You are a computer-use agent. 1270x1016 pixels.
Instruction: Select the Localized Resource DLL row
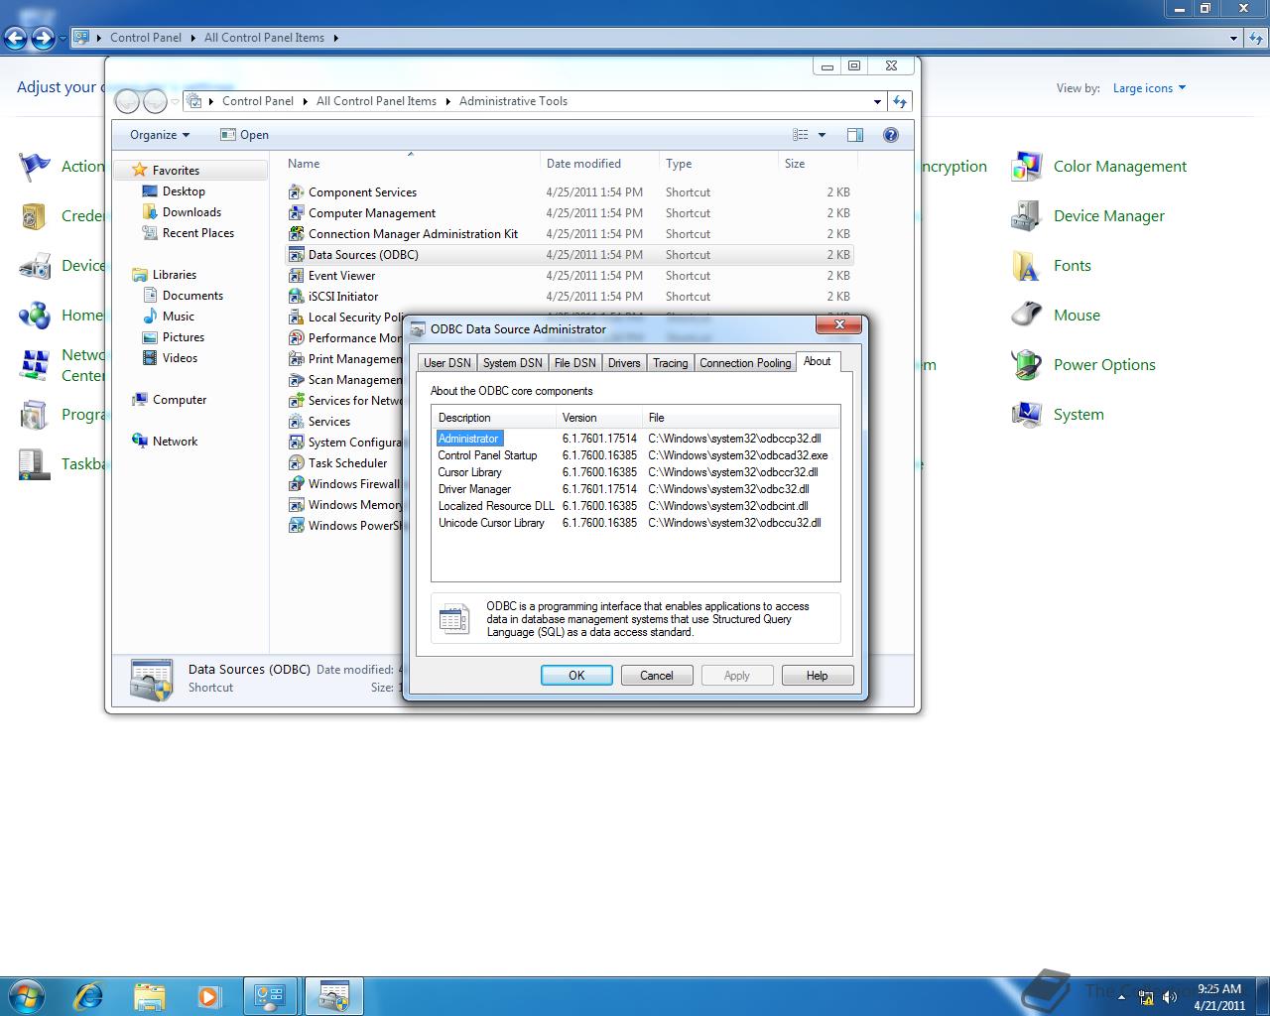pyautogui.click(x=635, y=506)
